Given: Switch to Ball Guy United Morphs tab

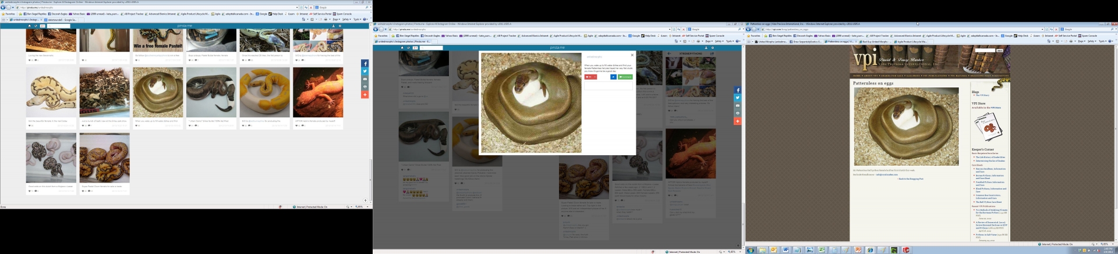Looking at the screenshot, I should click(x=876, y=41).
